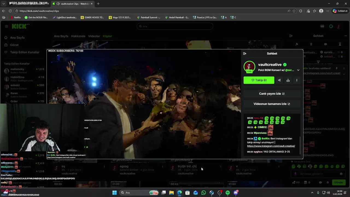The height and width of the screenshot is (197, 350).
Task: Open the shop icon below chat input
Action: [306, 182]
